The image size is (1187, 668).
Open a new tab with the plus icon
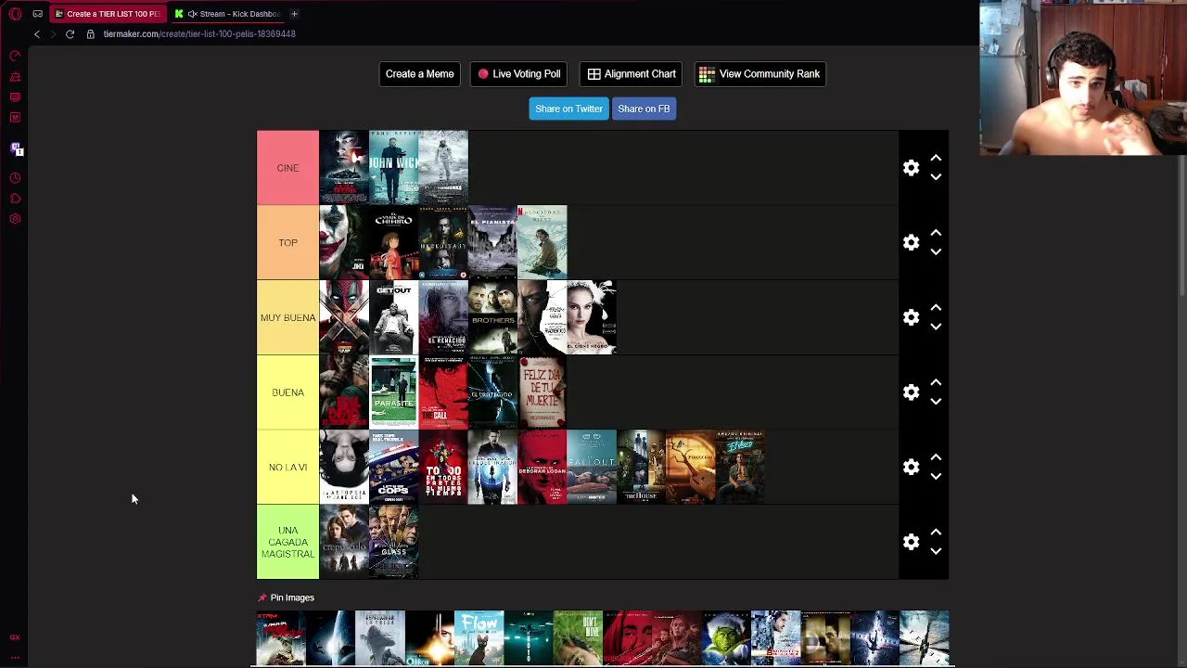[x=294, y=14]
